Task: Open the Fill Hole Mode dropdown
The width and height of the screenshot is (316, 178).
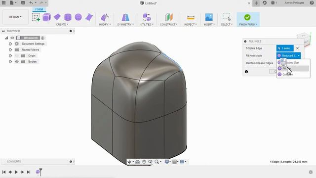Action: tap(288, 55)
